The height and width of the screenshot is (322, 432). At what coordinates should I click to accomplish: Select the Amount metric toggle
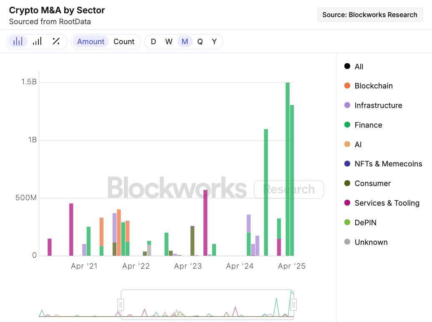[90, 41]
